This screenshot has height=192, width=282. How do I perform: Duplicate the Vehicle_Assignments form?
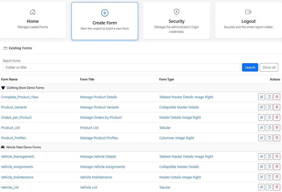(x=269, y=167)
